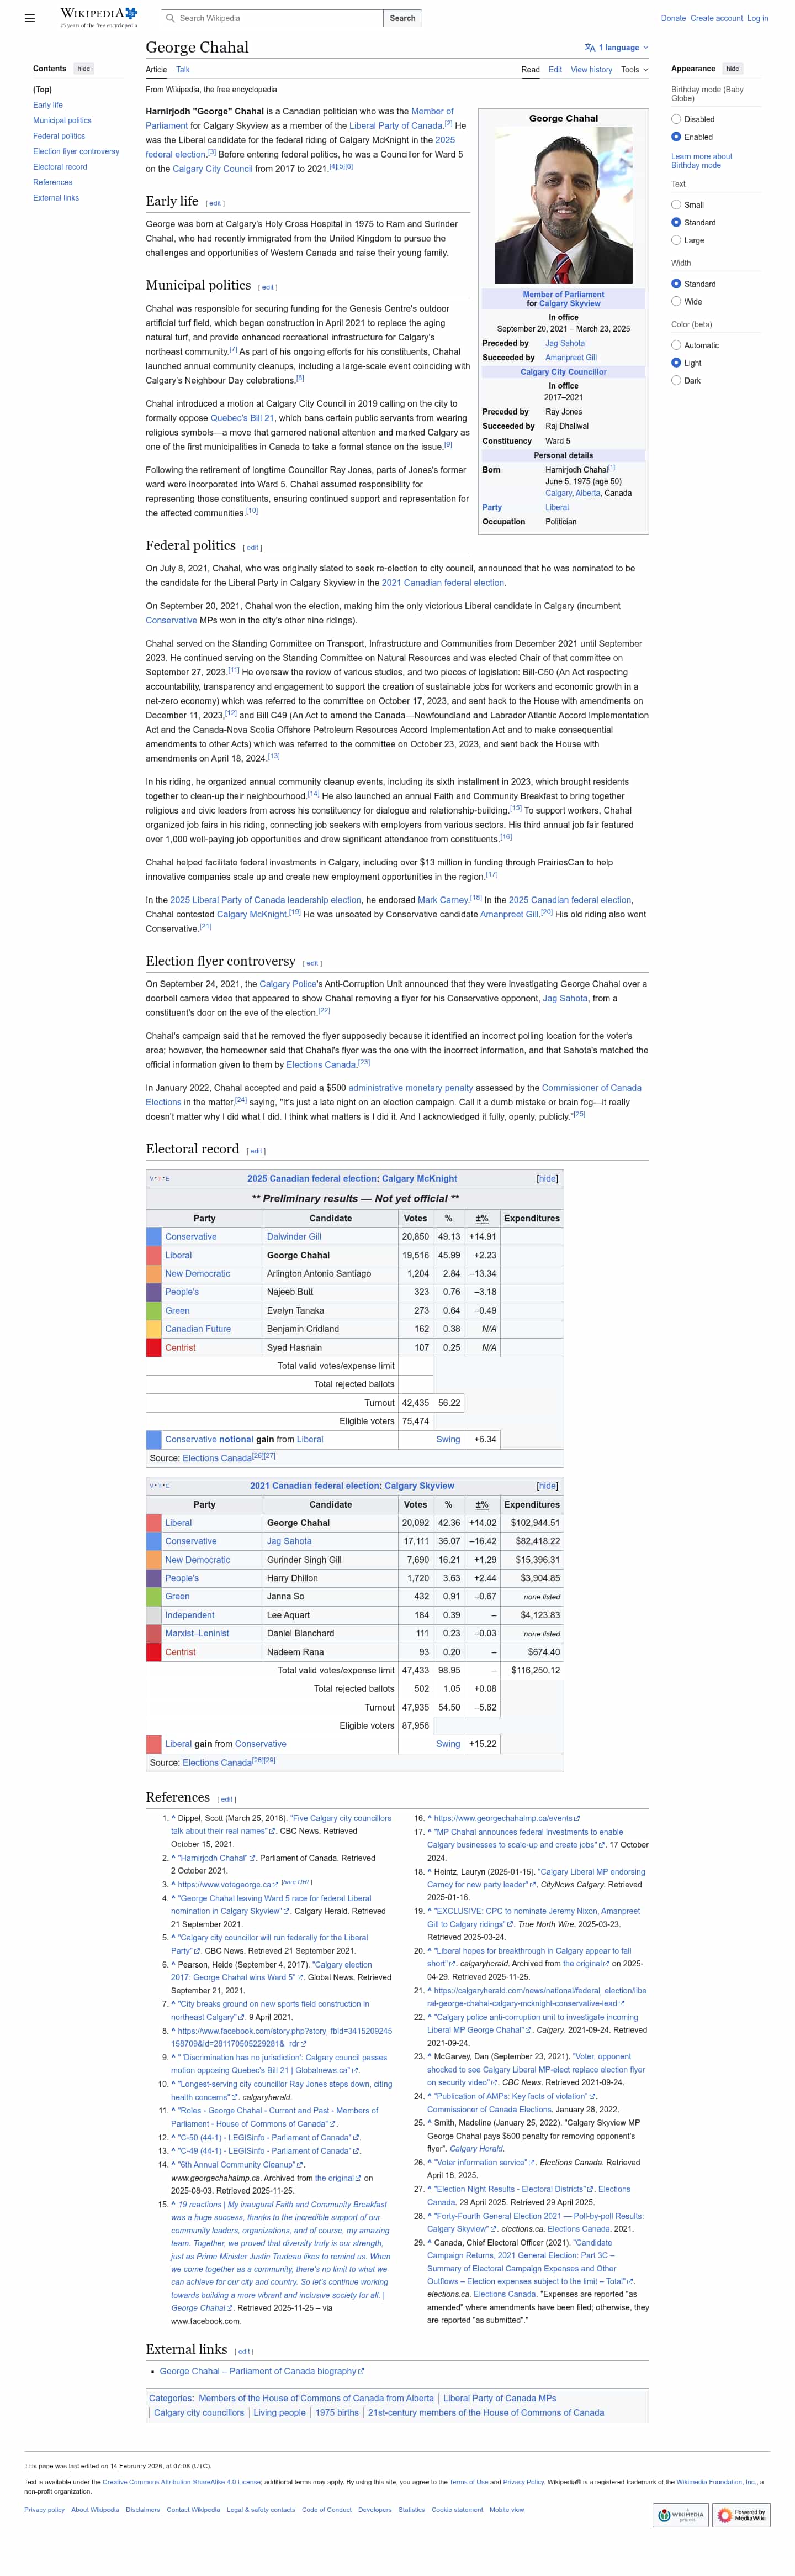Set page width to Wide
This screenshot has height=2576, width=795.
tap(676, 302)
